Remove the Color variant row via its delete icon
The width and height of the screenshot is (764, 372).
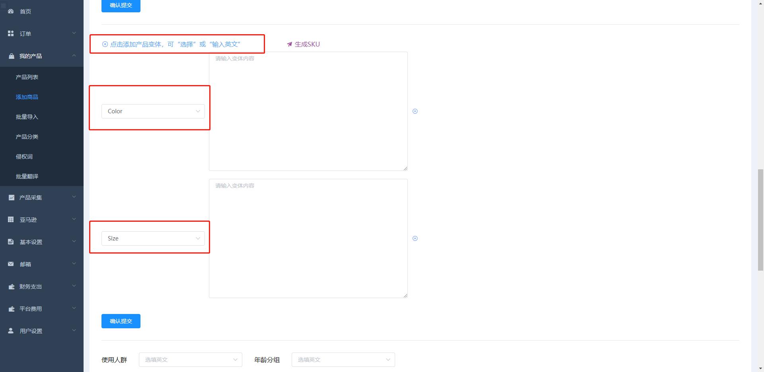pyautogui.click(x=415, y=111)
